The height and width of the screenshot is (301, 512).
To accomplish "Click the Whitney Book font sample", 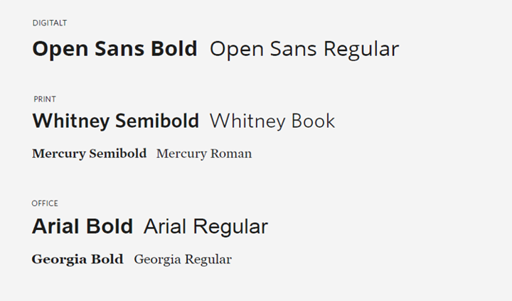I will 272,121.
